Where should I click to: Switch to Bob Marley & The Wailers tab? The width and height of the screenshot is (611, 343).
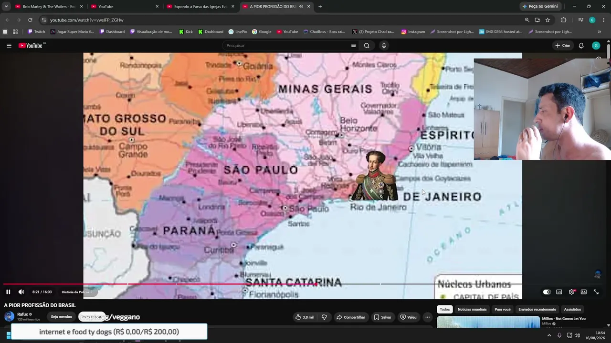(49, 7)
